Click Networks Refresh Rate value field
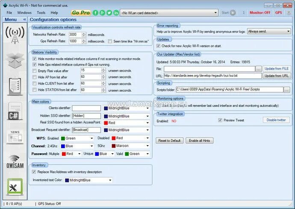Image resolution: width=295 pixels, height=209 pixels. pyautogui.click(x=75, y=34)
